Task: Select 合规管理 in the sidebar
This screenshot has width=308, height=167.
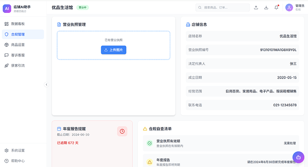Action: point(23,34)
